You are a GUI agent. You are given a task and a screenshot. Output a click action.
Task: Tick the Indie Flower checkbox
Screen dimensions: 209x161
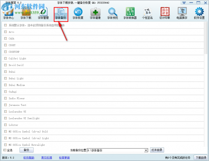coord(5,98)
